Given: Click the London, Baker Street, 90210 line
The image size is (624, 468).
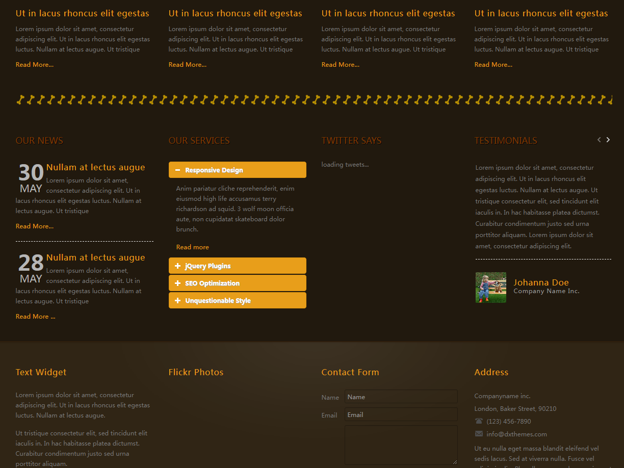Looking at the screenshot, I should (515, 409).
